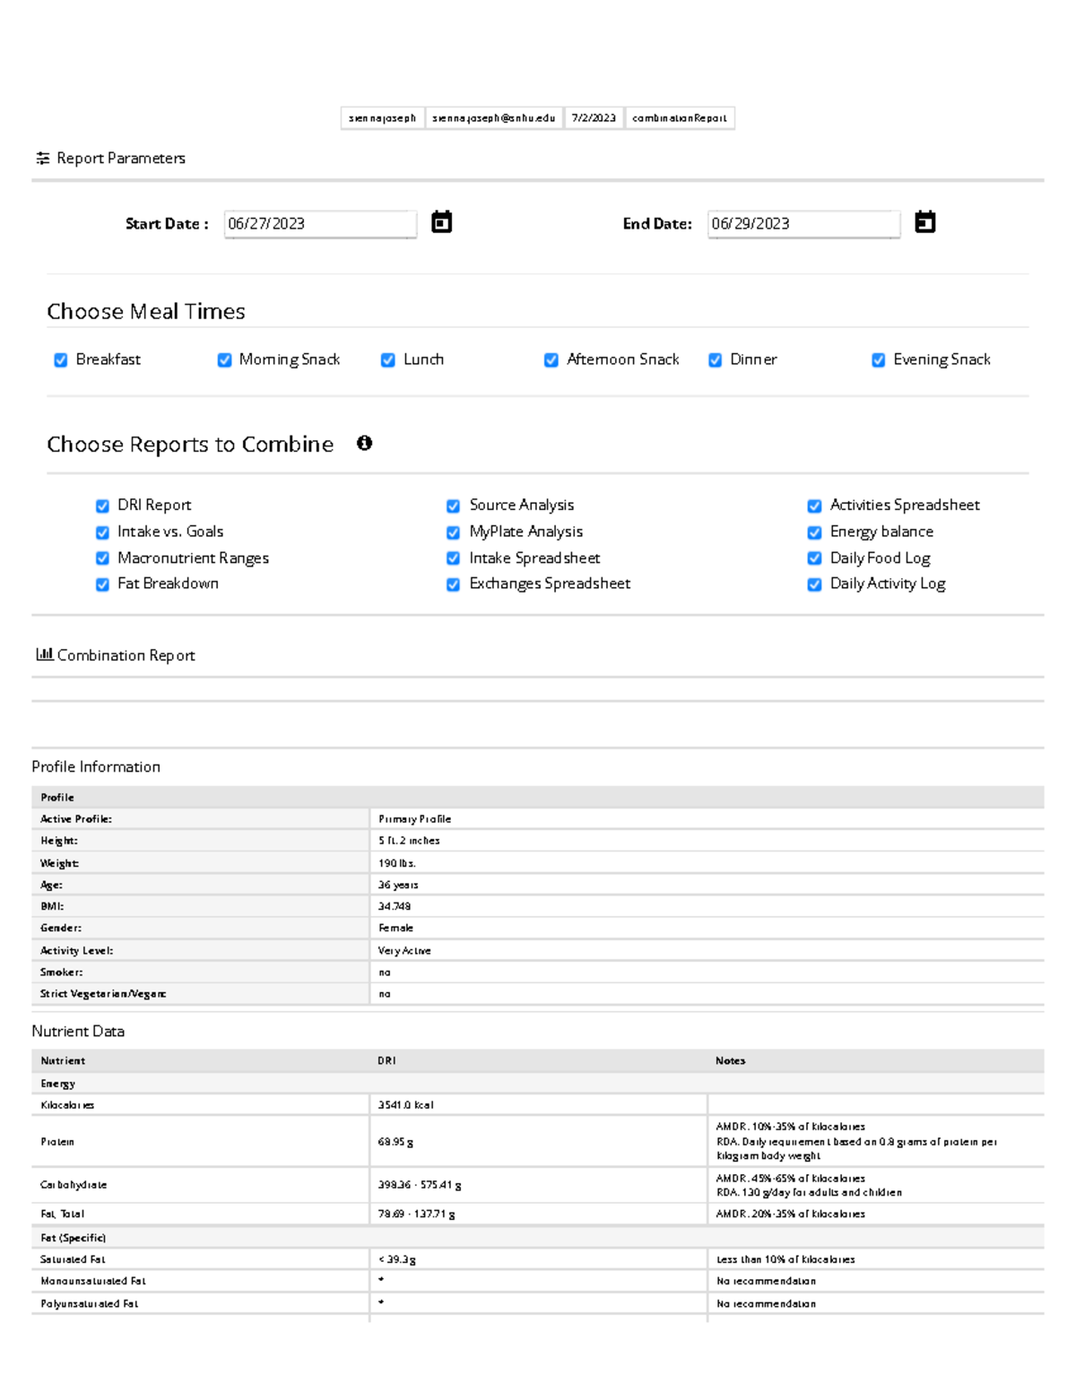
Task: Click the End Date input field
Action: click(804, 223)
